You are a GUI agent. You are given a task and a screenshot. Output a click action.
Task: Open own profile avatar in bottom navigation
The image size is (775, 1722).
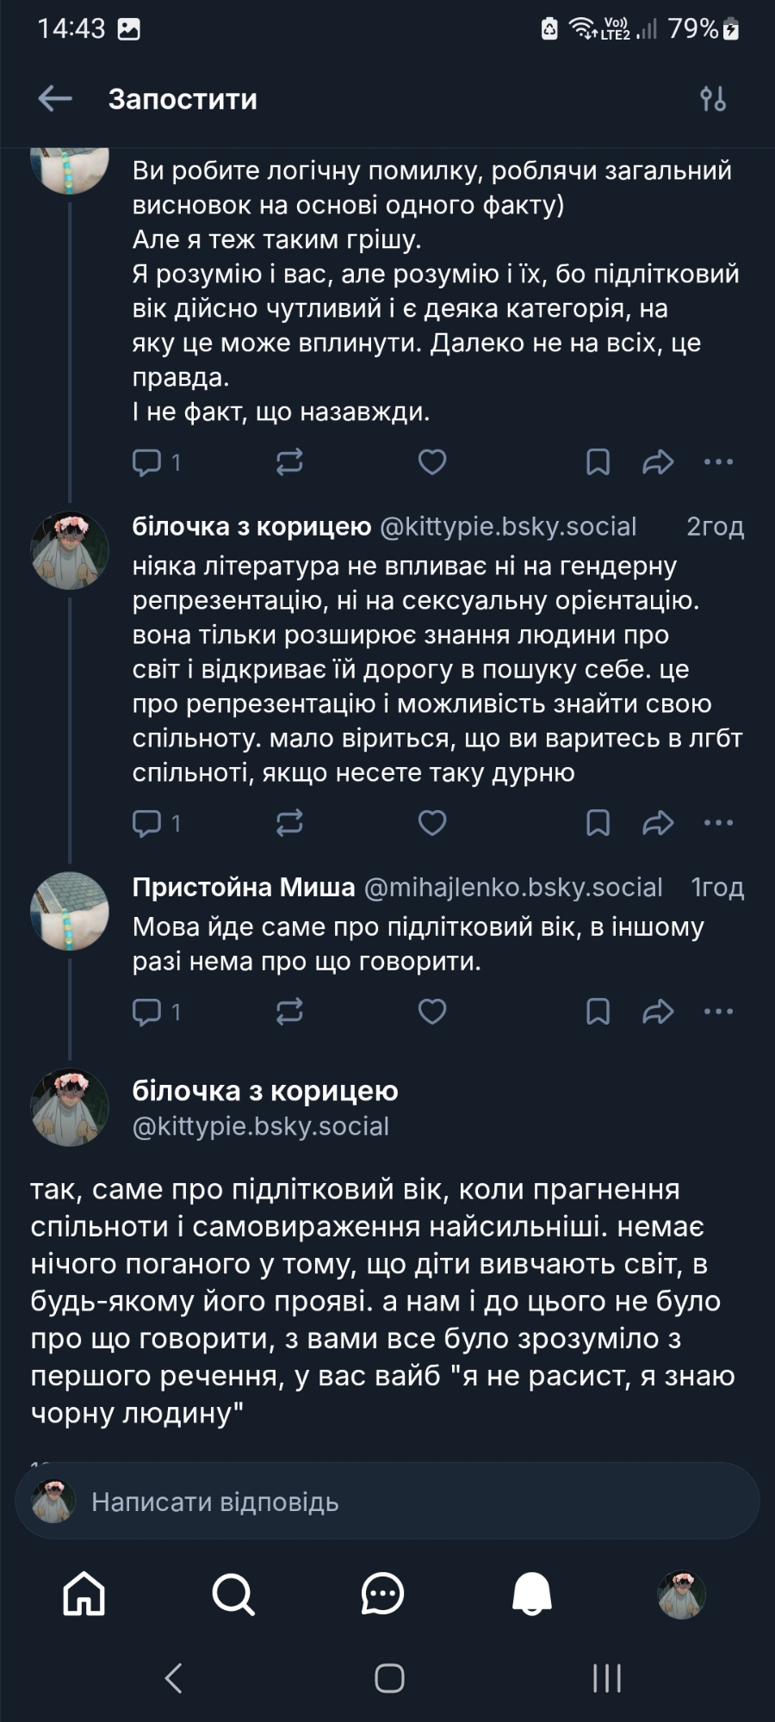point(681,1594)
